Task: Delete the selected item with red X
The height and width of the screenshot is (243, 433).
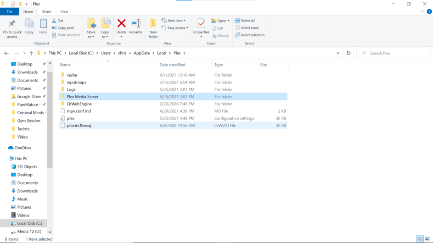Action: pos(121,28)
